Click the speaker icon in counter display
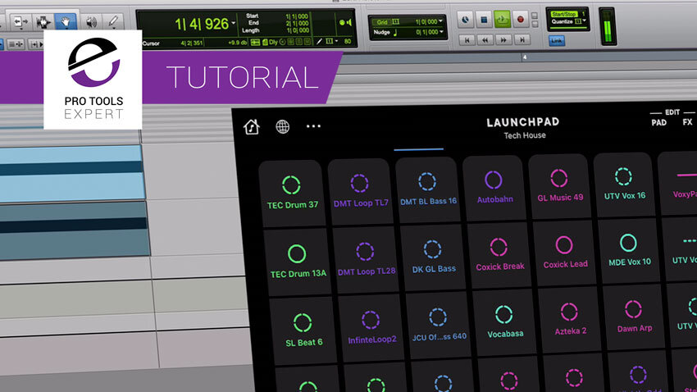This screenshot has width=697, height=392. [x=348, y=22]
